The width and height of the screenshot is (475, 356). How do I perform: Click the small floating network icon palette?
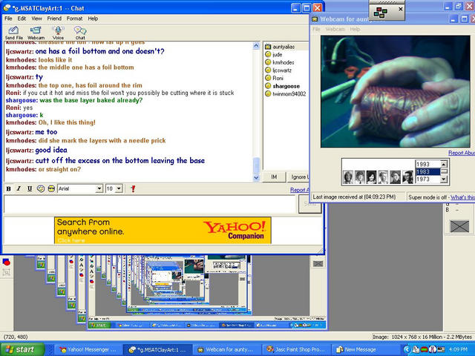point(381,13)
